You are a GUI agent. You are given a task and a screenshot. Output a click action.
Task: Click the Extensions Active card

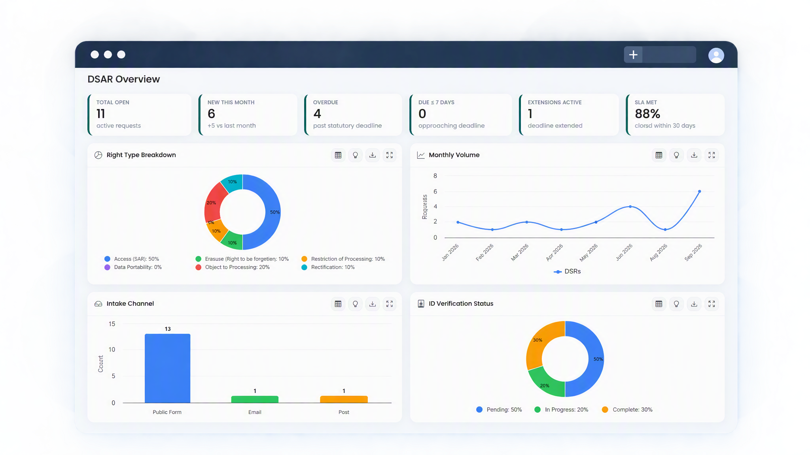569,115
